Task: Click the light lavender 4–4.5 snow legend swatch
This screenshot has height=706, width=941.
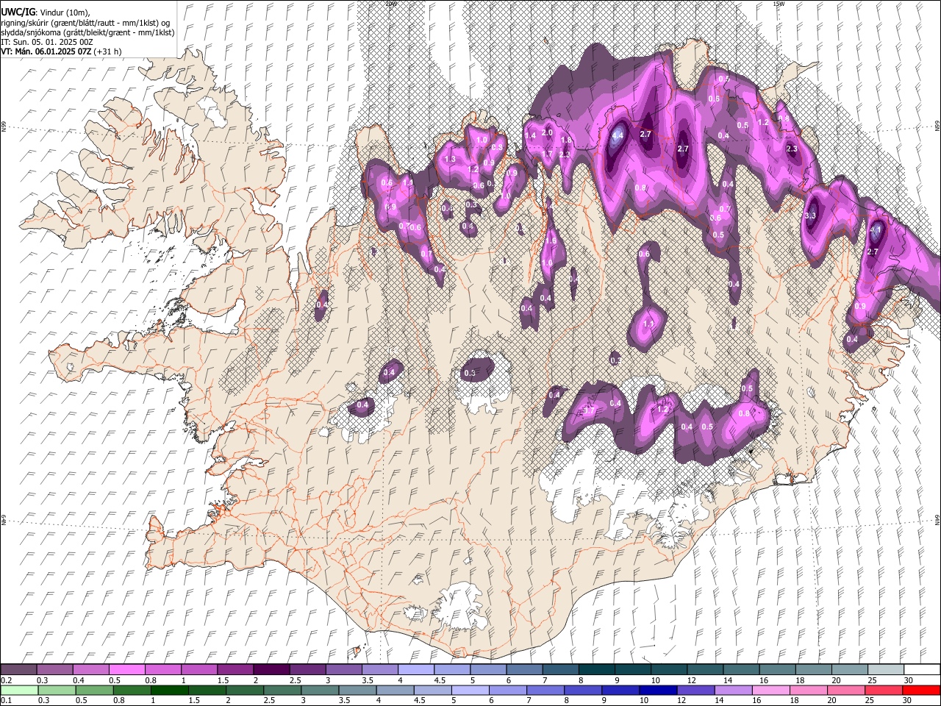Action: (x=415, y=670)
